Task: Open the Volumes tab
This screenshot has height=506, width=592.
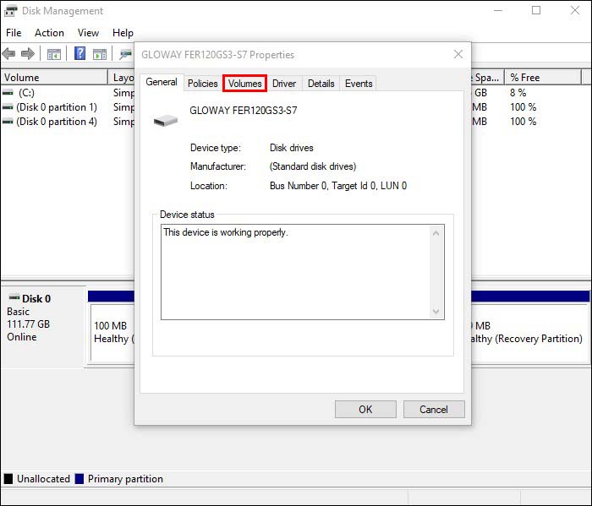Action: (x=244, y=84)
